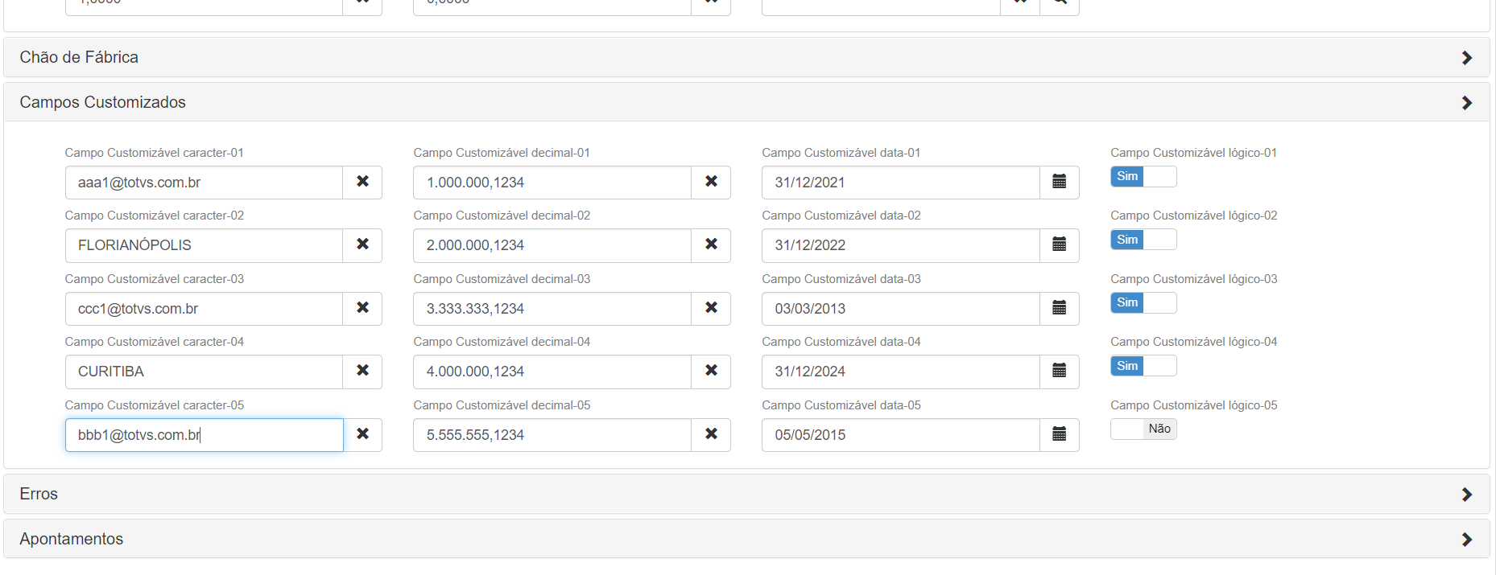Image resolution: width=1496 pixels, height=575 pixels.
Task: Click the data-02 date input 31/12/2022
Action: click(900, 245)
